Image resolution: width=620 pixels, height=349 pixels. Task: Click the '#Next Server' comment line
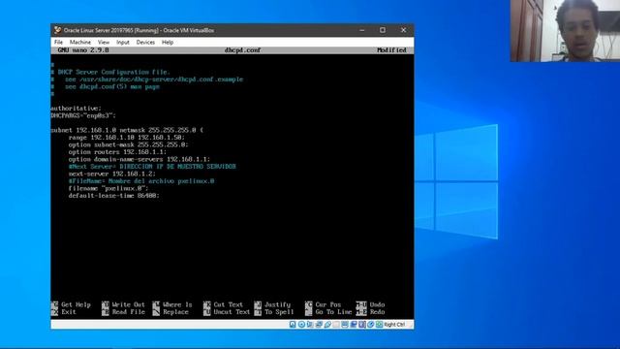click(x=152, y=167)
